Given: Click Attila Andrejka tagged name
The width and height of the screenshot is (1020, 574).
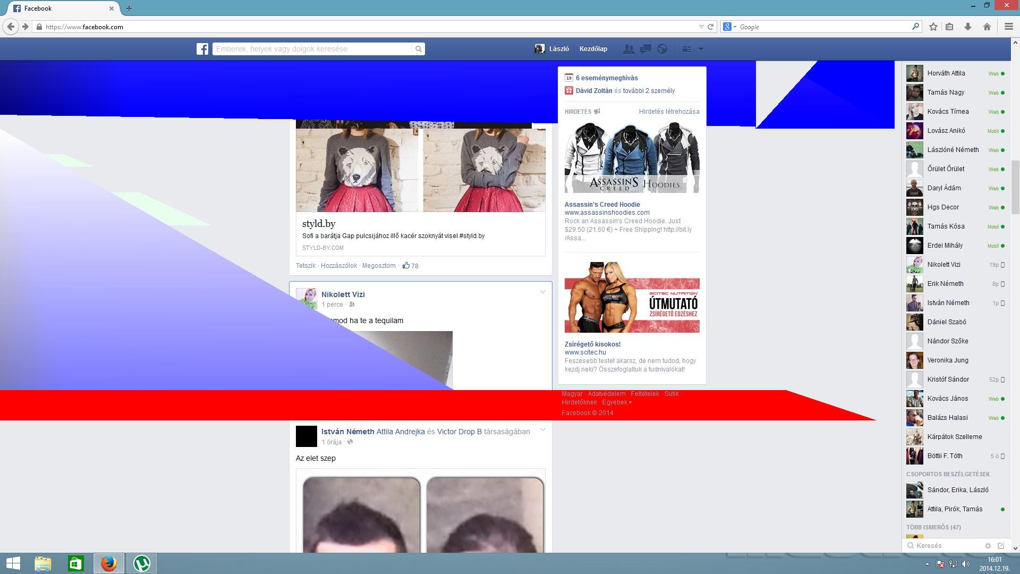Looking at the screenshot, I should (x=401, y=432).
